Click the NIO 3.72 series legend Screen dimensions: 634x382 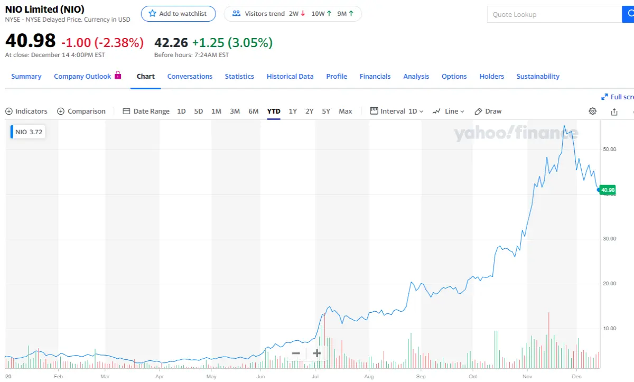coord(27,132)
